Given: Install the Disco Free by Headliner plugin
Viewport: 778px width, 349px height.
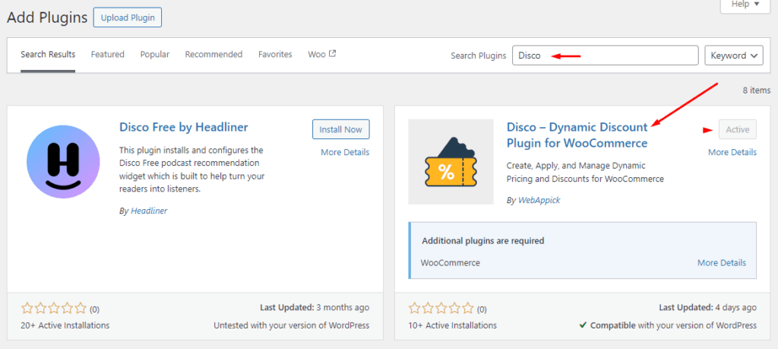Looking at the screenshot, I should 340,129.
